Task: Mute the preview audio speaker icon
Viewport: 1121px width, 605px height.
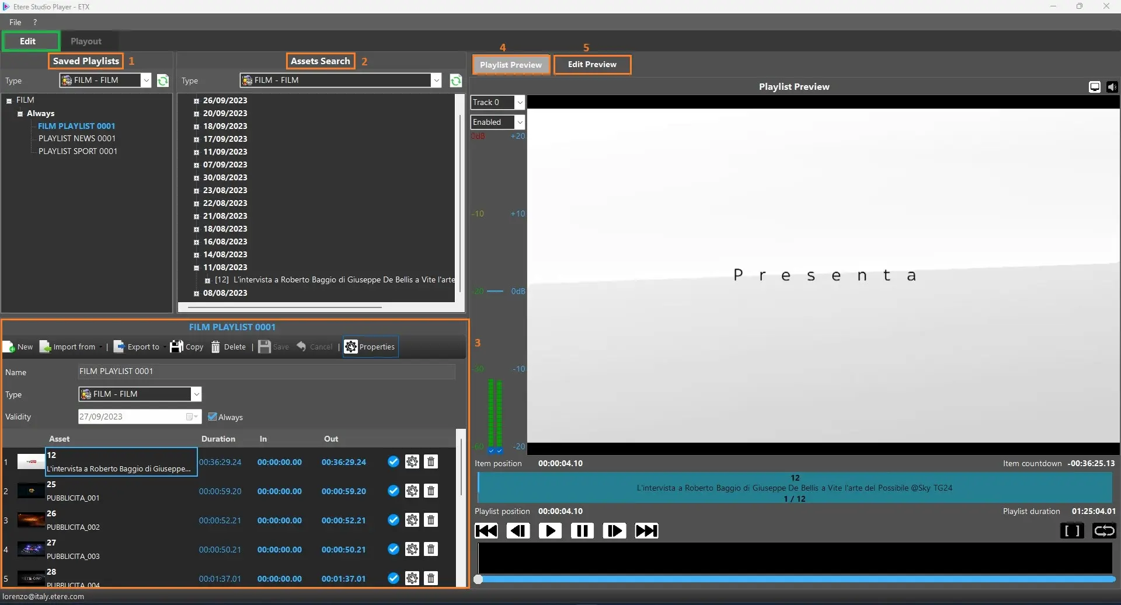Action: click(x=1112, y=87)
